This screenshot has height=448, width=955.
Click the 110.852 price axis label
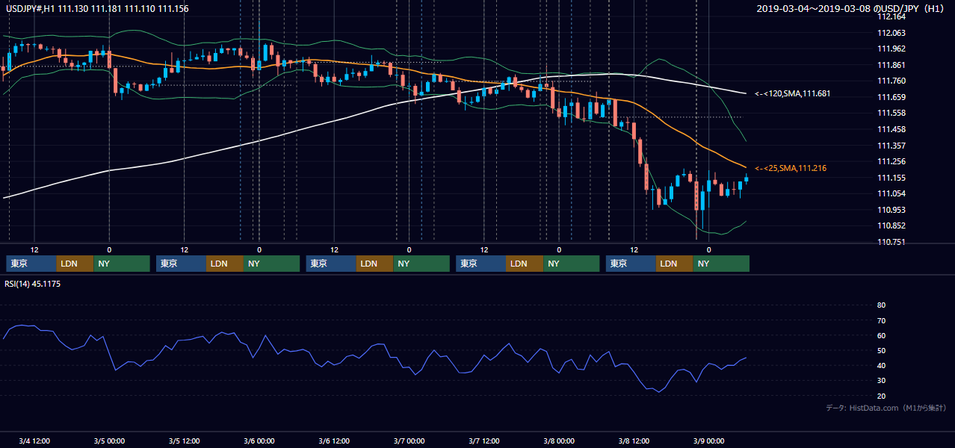point(891,225)
